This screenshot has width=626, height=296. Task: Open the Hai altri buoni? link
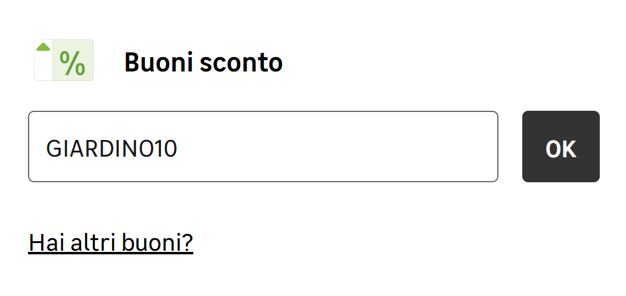pyautogui.click(x=110, y=242)
